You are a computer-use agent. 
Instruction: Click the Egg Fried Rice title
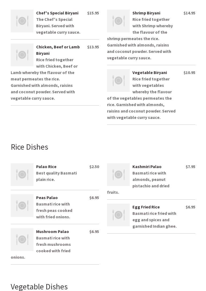click(x=146, y=207)
